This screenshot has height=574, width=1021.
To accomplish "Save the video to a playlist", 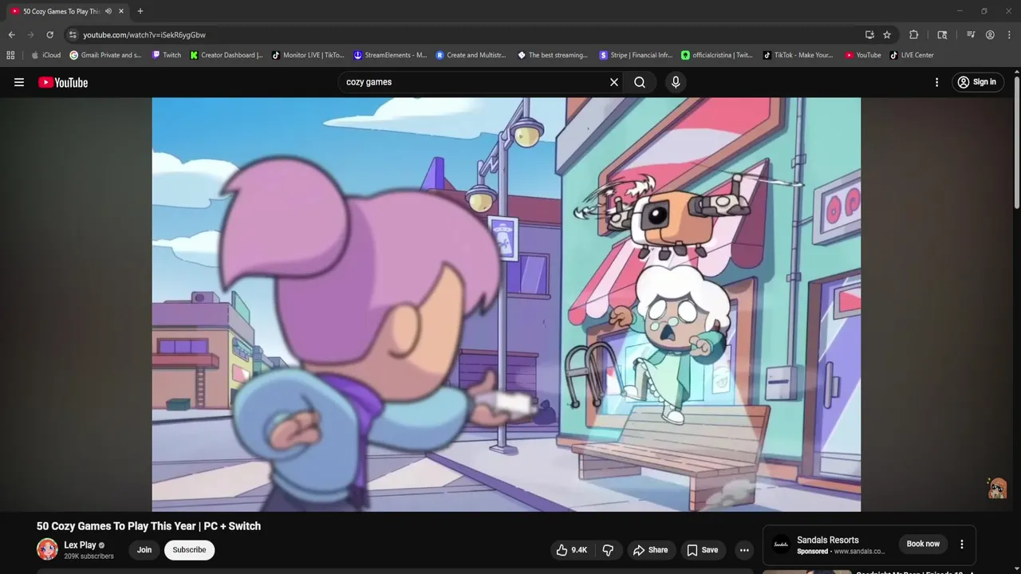I will coord(702,550).
